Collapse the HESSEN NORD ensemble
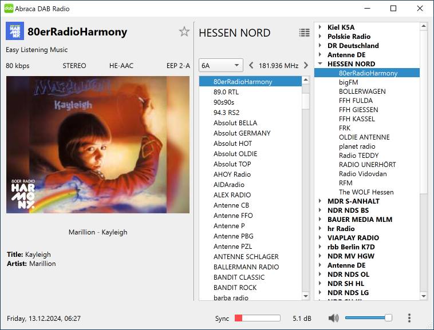 click(x=320, y=64)
